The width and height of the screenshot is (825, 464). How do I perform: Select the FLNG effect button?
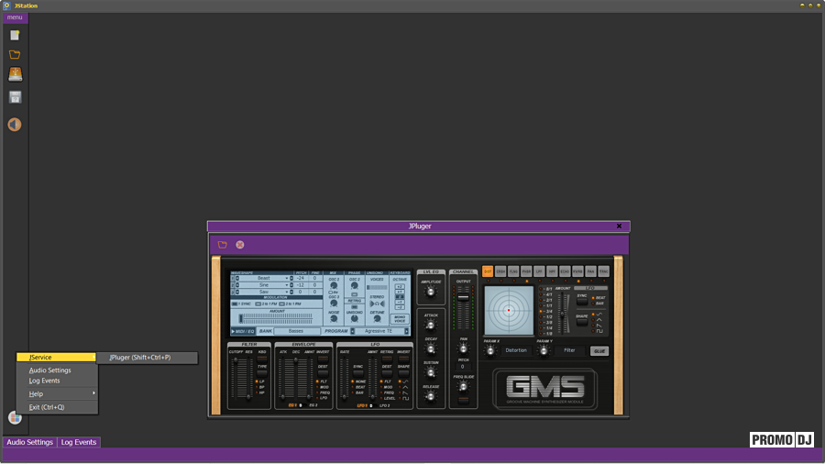click(x=513, y=271)
